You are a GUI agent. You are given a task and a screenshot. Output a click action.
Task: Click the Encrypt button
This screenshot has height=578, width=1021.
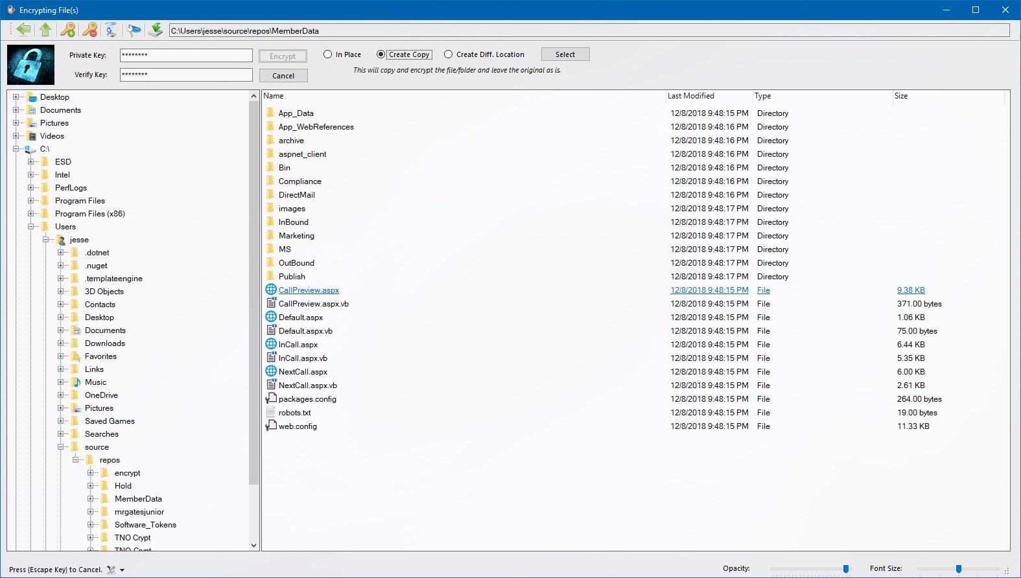pos(283,56)
